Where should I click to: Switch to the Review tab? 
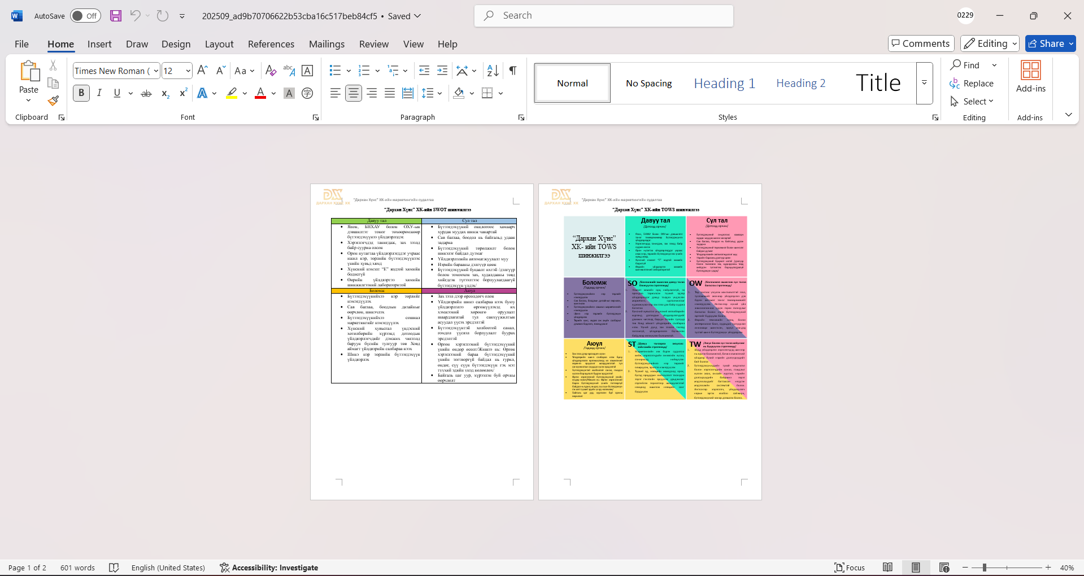[374, 44]
